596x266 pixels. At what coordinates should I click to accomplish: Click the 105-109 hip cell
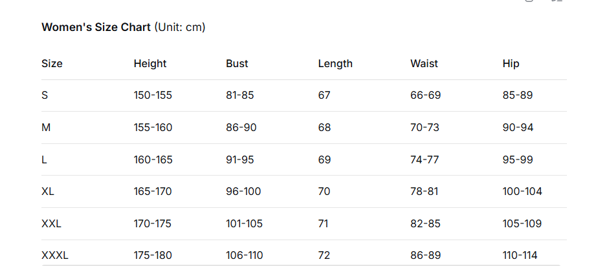point(522,223)
